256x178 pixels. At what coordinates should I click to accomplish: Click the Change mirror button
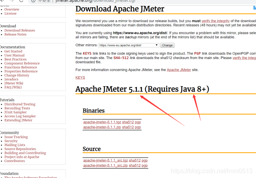(x=167, y=45)
